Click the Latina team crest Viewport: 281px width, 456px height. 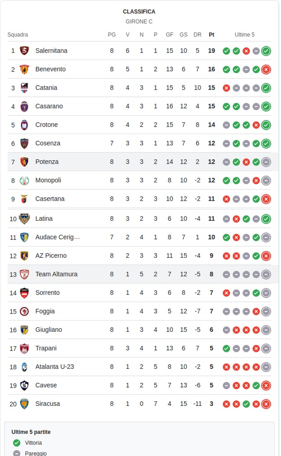click(24, 218)
